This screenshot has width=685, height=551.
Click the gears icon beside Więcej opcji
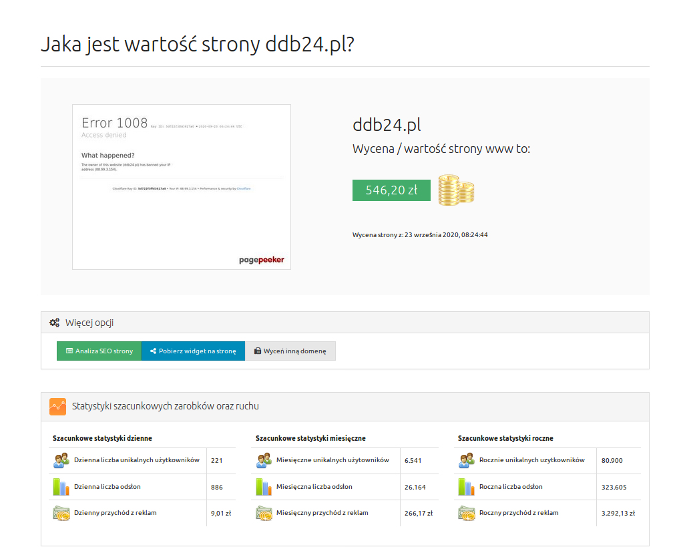[x=55, y=323]
